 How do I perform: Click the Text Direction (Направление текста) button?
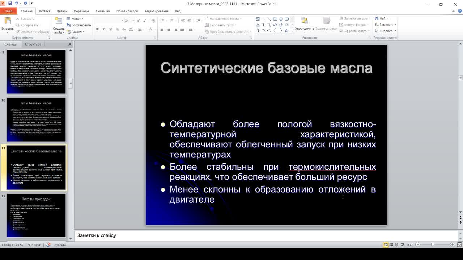pyautogui.click(x=222, y=18)
